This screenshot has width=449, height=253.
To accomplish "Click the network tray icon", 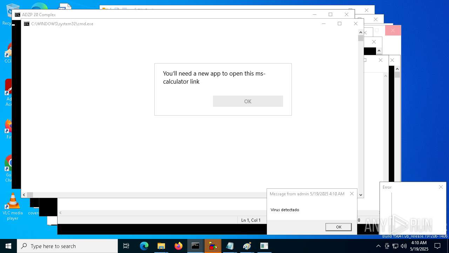I will [x=395, y=246].
